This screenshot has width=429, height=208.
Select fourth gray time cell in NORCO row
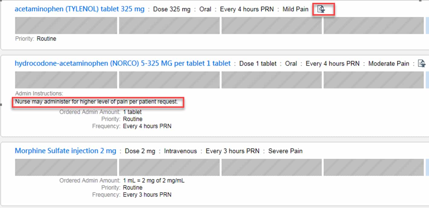click(x=374, y=80)
